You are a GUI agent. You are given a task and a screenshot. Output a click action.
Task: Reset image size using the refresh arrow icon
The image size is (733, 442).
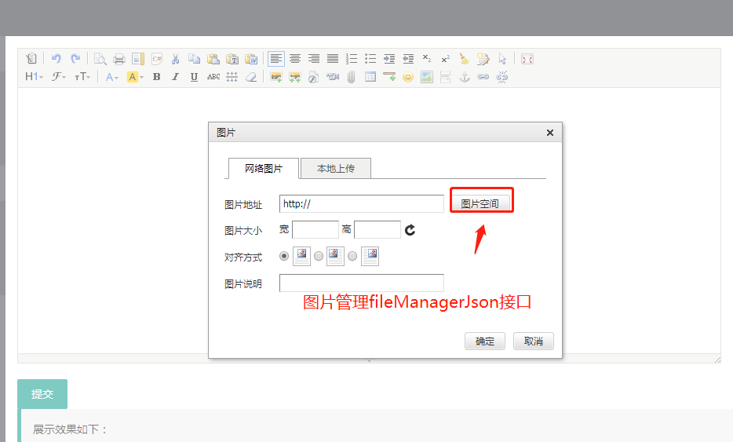pyautogui.click(x=410, y=230)
